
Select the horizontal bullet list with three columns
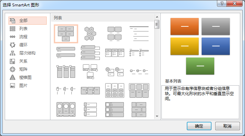pos(114,53)
